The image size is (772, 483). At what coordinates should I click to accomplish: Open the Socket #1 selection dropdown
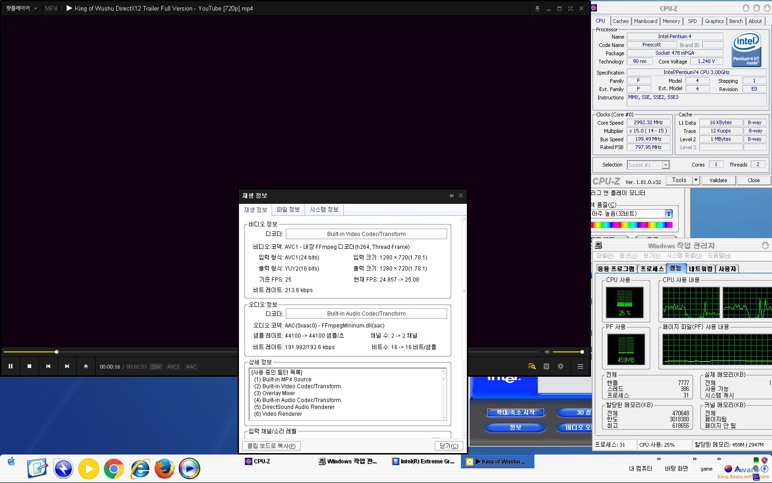pos(648,165)
